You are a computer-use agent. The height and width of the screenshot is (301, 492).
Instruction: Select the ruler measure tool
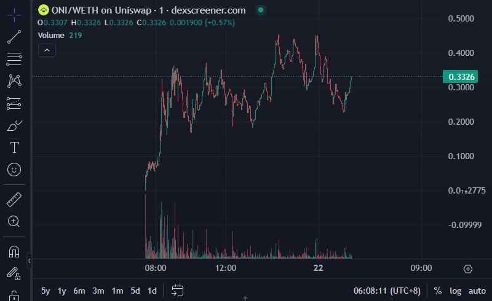tap(14, 200)
